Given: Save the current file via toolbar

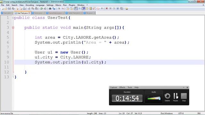Looking at the screenshot, I should pyautogui.click(x=9, y=9).
